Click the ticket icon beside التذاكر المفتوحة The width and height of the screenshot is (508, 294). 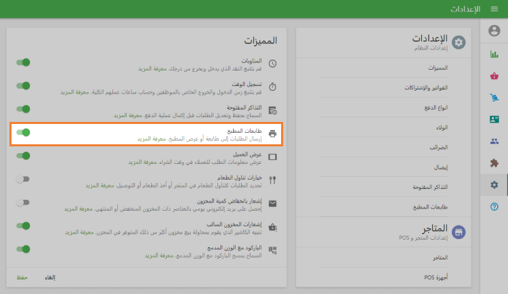pyautogui.click(x=272, y=110)
